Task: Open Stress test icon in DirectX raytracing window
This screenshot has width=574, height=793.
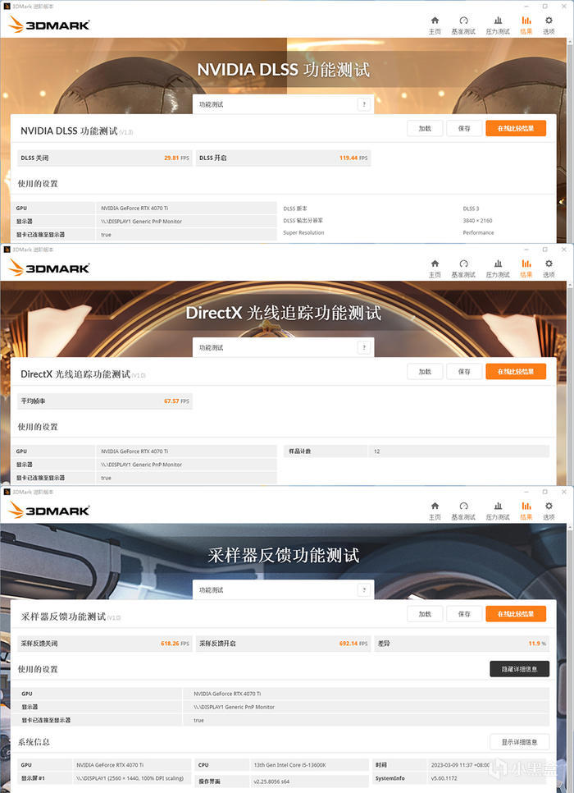Action: point(498,268)
